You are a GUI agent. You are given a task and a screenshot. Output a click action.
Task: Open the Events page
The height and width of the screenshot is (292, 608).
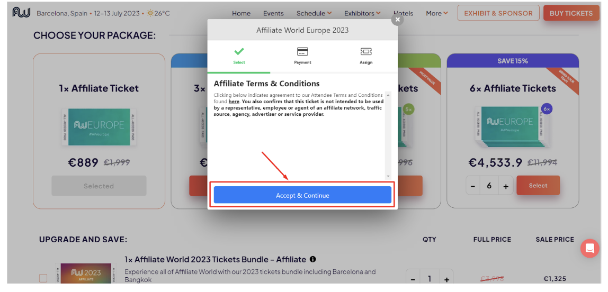(x=273, y=13)
